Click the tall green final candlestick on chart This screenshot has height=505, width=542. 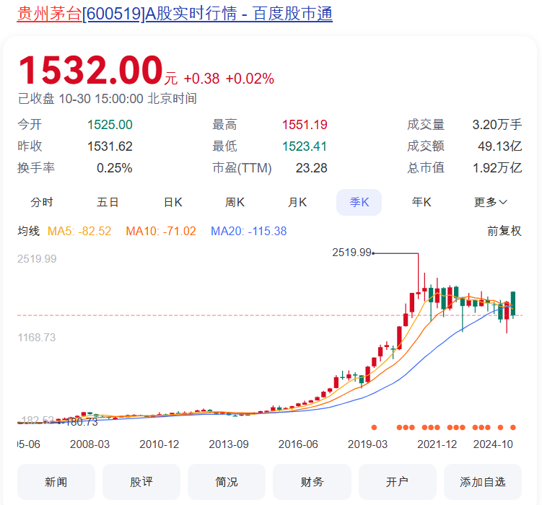[513, 304]
